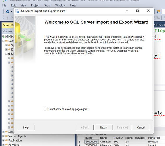Viewport: 165px width, 146px height.
Task: Close the wizard with the X button
Action: coord(148,11)
